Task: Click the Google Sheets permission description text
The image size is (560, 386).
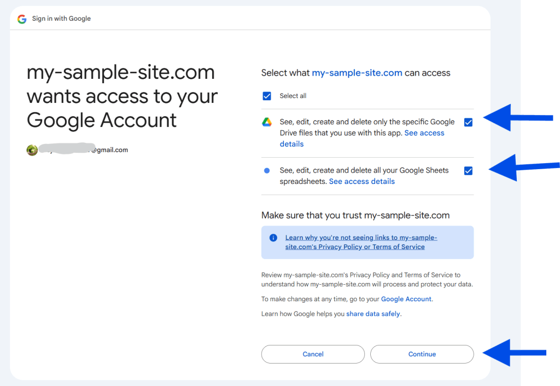Action: tap(364, 176)
